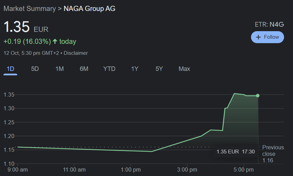Select the Max range tab
This screenshot has width=293, height=176.
(x=184, y=69)
